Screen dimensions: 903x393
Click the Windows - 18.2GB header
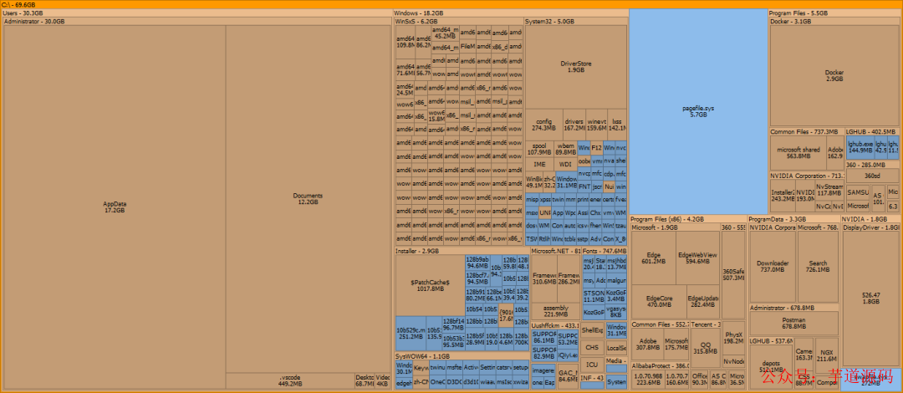tap(511, 13)
